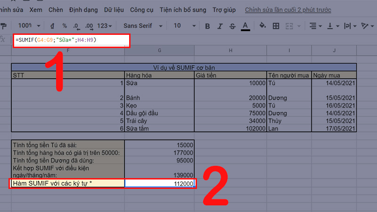This screenshot has height=212, width=377.
Task: Select the 'Trái cây' cell
Action: tap(159, 121)
